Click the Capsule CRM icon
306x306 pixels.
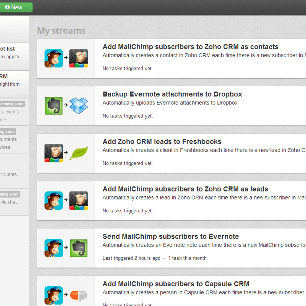[79, 295]
